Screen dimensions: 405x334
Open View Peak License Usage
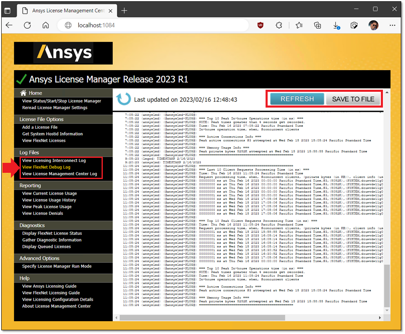[47, 207]
